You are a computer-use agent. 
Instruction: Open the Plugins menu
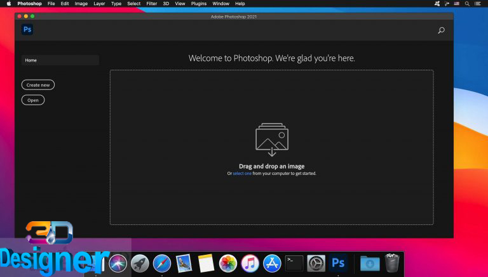pyautogui.click(x=198, y=4)
